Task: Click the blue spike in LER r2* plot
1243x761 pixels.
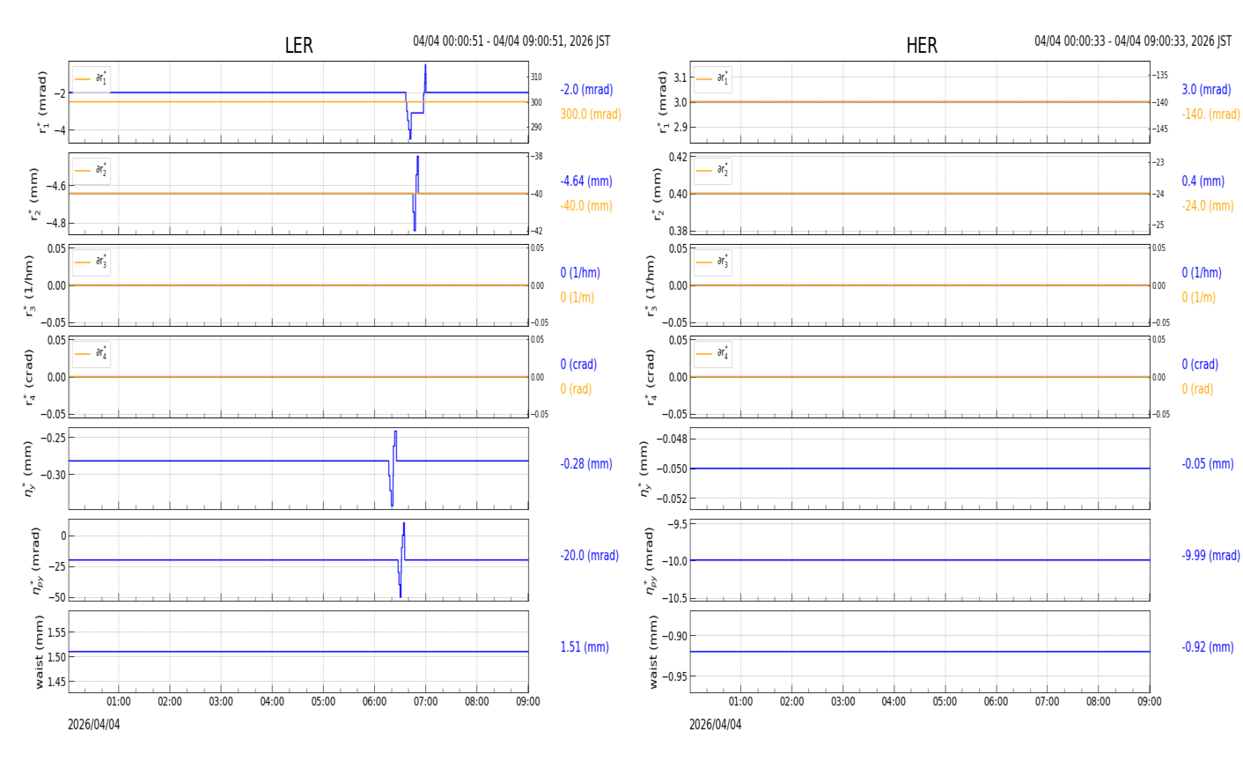Action: point(416,194)
